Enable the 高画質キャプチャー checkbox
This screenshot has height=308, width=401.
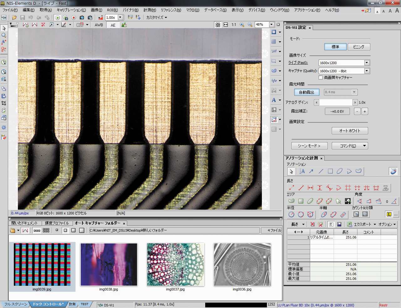coord(320,77)
